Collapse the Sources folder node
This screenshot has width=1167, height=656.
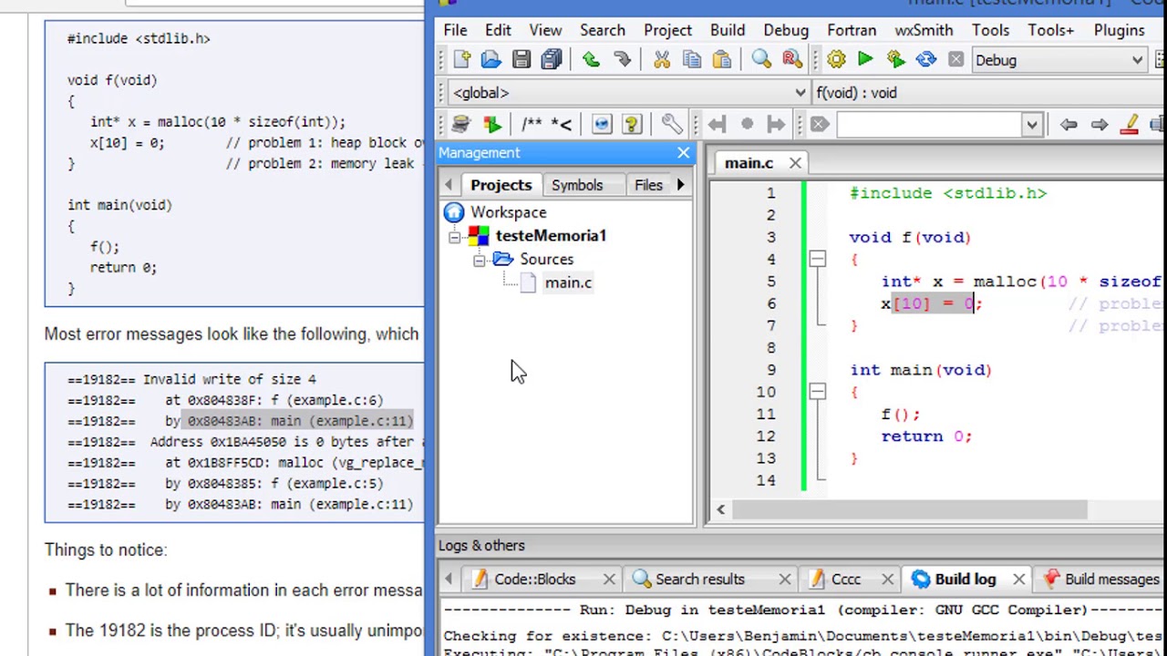[480, 261]
